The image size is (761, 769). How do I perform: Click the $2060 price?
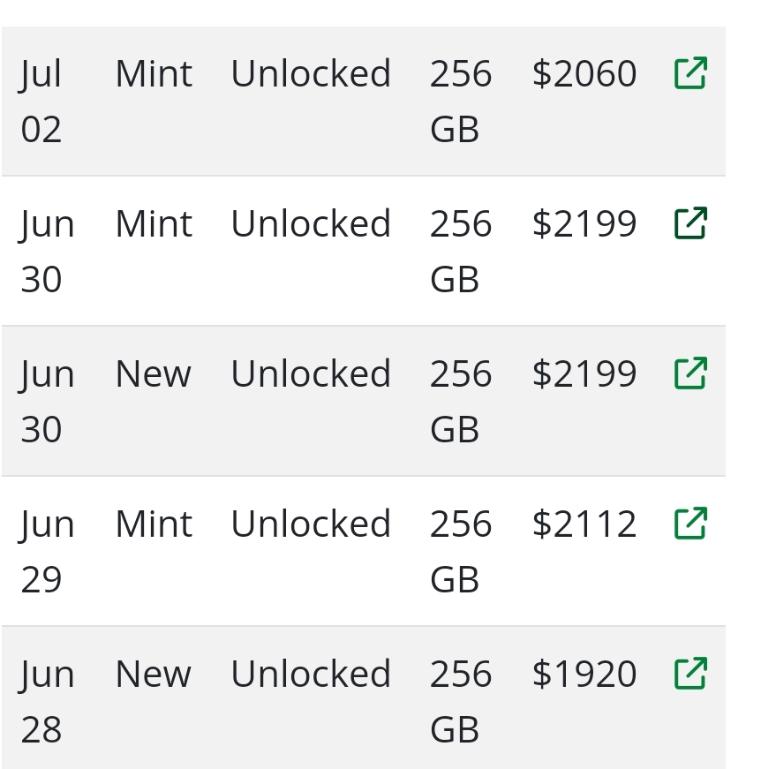click(584, 74)
